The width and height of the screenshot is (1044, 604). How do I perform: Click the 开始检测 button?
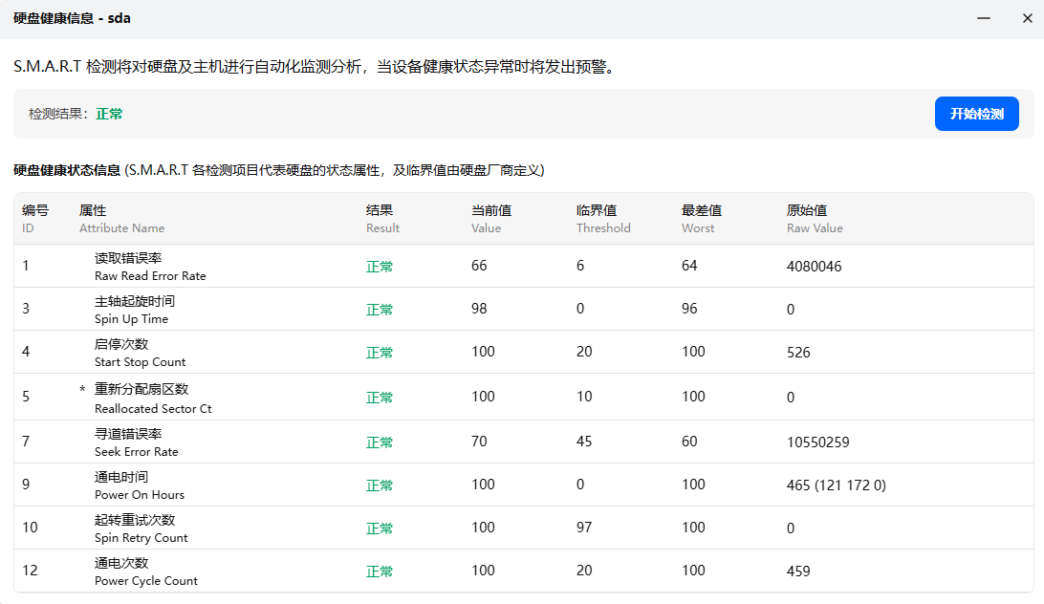coord(976,114)
